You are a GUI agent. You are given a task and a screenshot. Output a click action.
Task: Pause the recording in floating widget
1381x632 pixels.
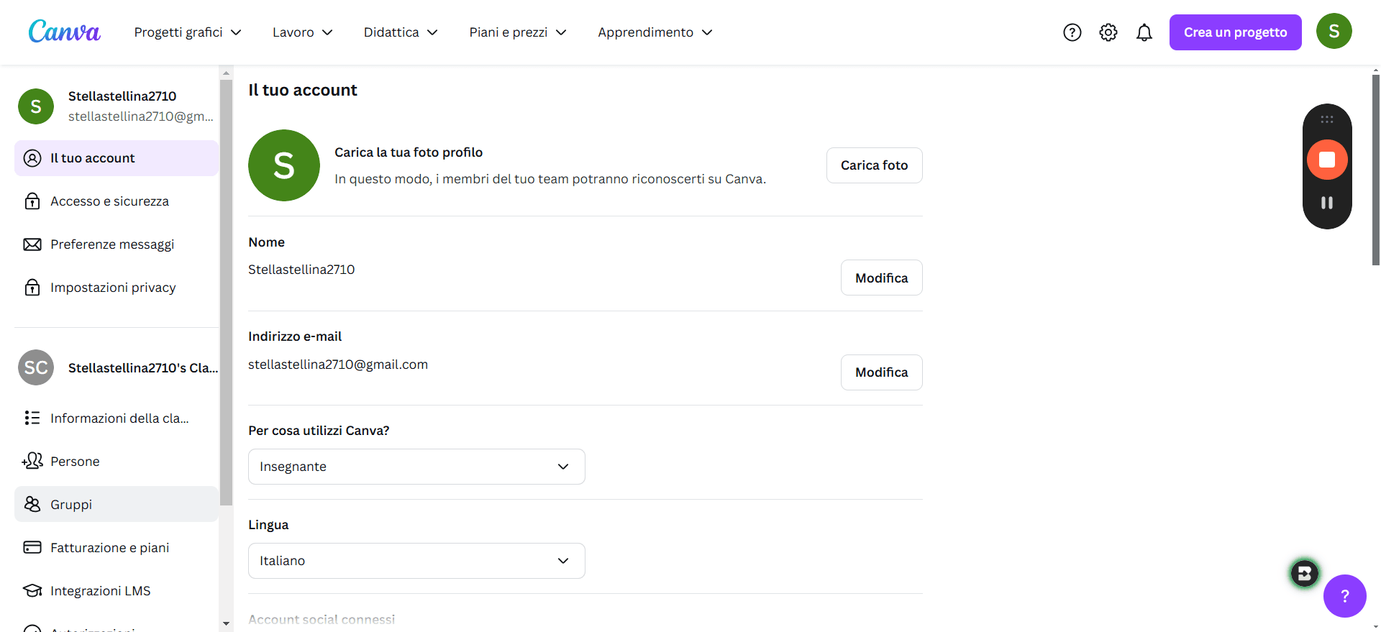click(x=1327, y=203)
